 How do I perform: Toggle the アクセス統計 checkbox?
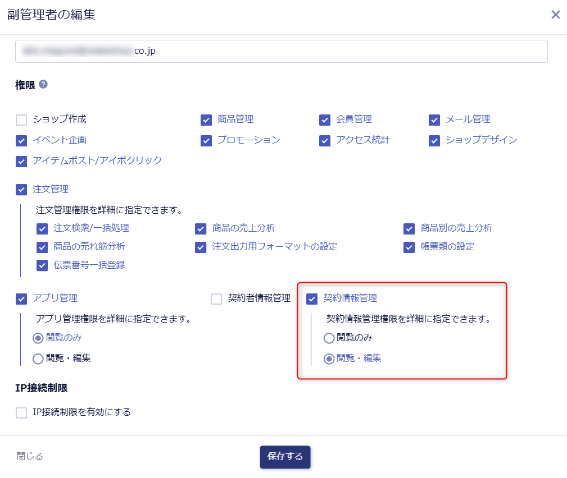click(325, 141)
